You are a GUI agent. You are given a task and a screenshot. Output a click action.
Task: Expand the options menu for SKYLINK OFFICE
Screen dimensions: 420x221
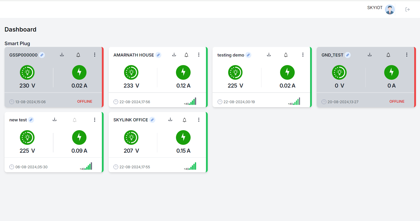[199, 120]
